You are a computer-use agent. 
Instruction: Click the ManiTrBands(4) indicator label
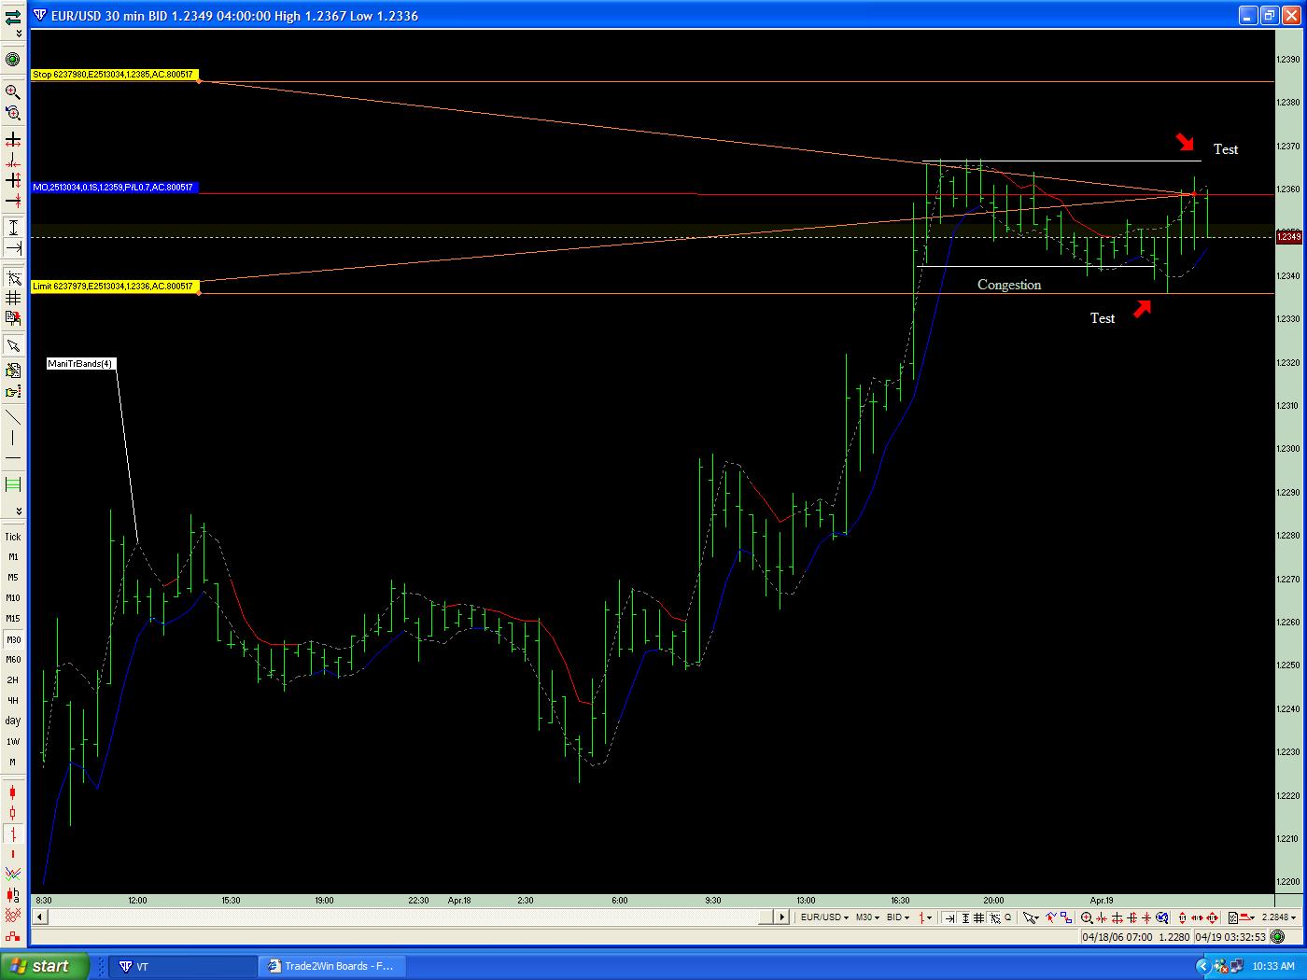pyautogui.click(x=81, y=363)
